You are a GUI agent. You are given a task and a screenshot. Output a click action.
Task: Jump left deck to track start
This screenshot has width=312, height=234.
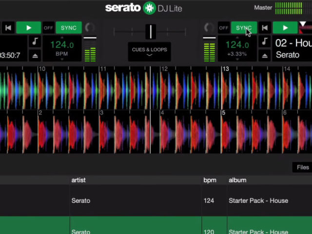point(8,28)
